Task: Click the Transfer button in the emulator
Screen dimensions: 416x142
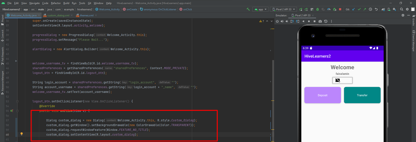Action: pos(362,95)
